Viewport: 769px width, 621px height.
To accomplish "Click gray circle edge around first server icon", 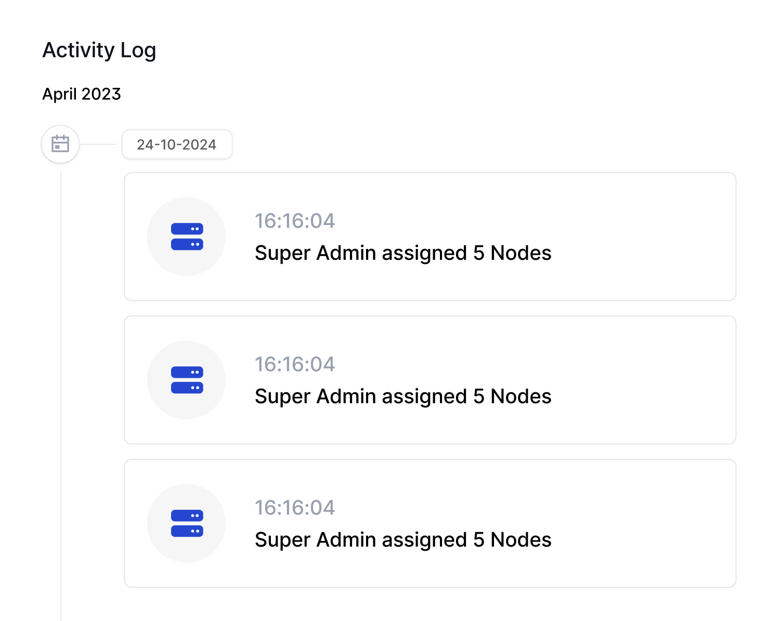I will [x=154, y=236].
